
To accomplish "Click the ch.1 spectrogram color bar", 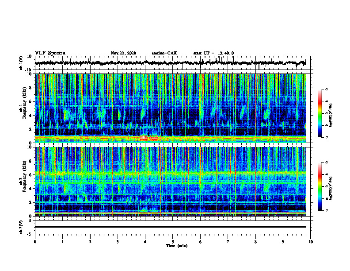I will tap(320, 113).
